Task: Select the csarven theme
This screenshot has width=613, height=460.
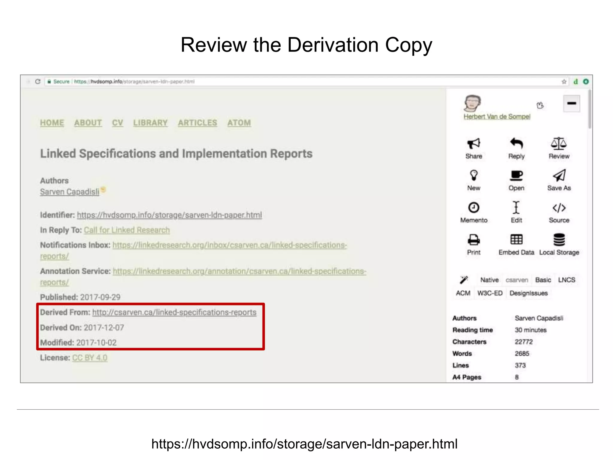Action: pos(517,280)
